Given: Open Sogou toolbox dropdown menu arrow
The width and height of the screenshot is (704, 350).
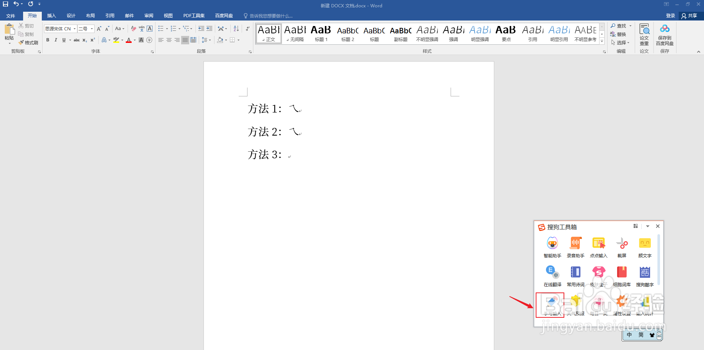Looking at the screenshot, I should (648, 226).
